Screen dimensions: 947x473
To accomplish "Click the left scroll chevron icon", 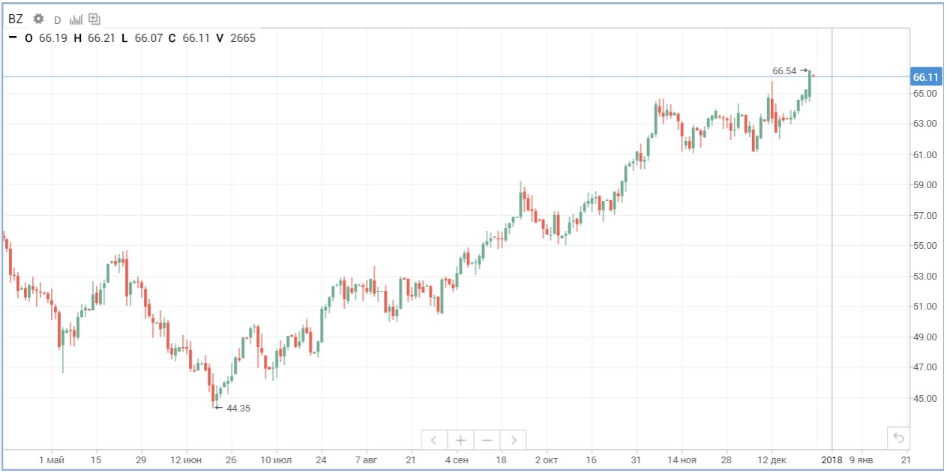I will 433,441.
